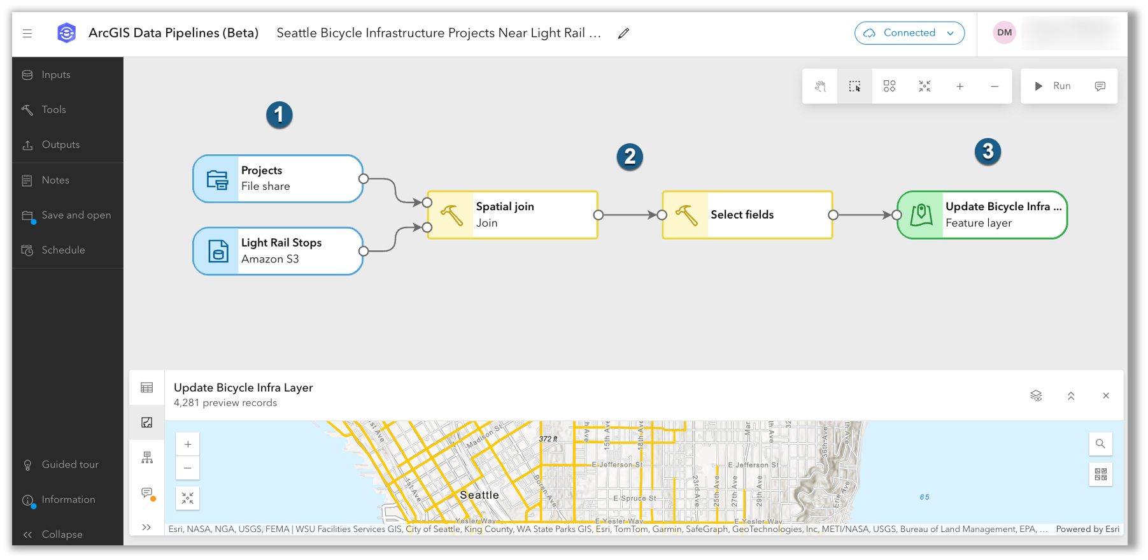
Task: Run the data pipeline
Action: [x=1052, y=87]
